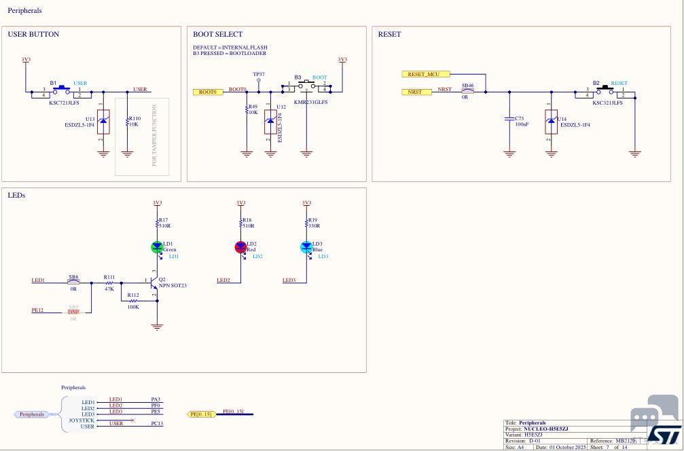Click the red LD2 LED symbol
Image resolution: width=684 pixels, height=451 pixels.
[x=241, y=247]
